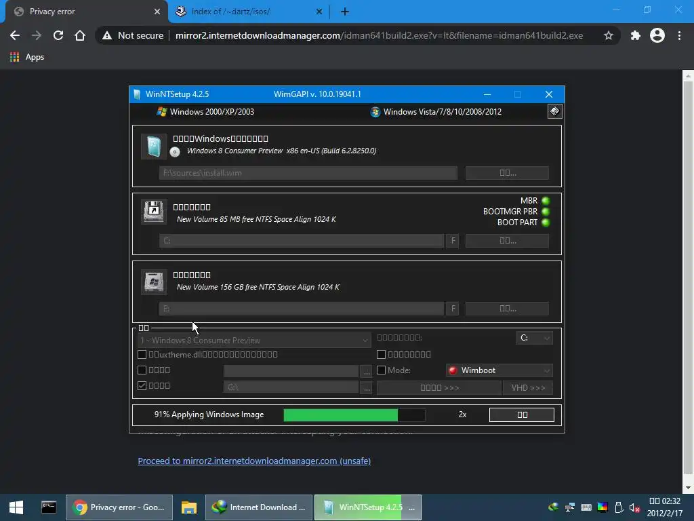
Task: Click the ellipsis button beside the empty path field
Action: (x=366, y=371)
